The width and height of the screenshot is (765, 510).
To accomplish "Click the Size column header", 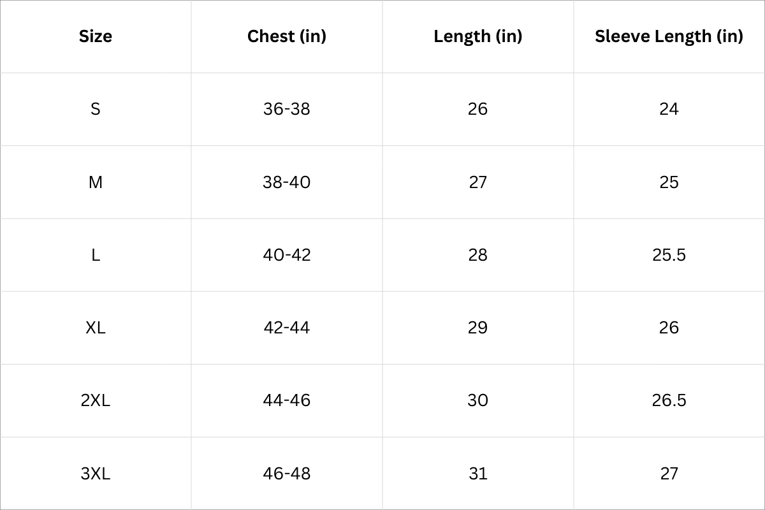I will click(96, 36).
